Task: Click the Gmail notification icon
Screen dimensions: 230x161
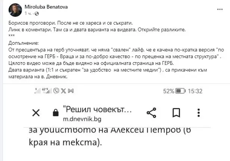Action: coord(71,91)
